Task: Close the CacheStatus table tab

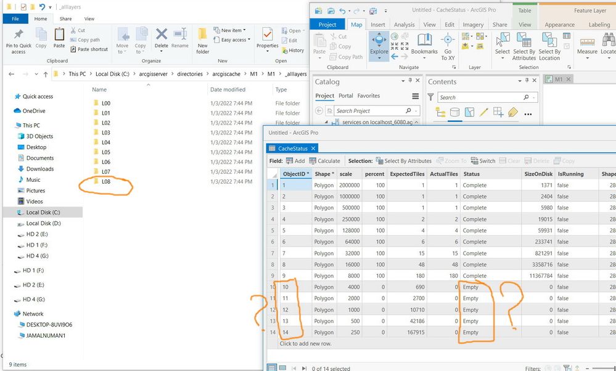Action: pos(313,149)
